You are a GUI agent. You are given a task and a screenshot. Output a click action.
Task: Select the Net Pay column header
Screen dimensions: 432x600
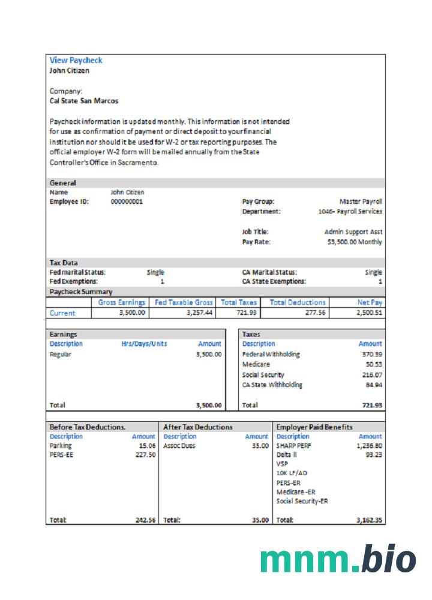(x=369, y=302)
